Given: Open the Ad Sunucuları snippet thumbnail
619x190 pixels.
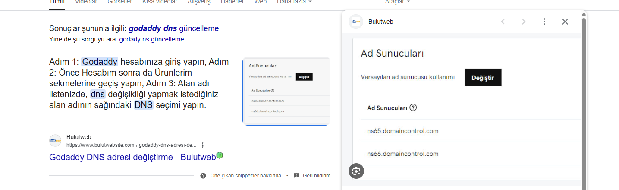Looking at the screenshot, I should click(286, 91).
